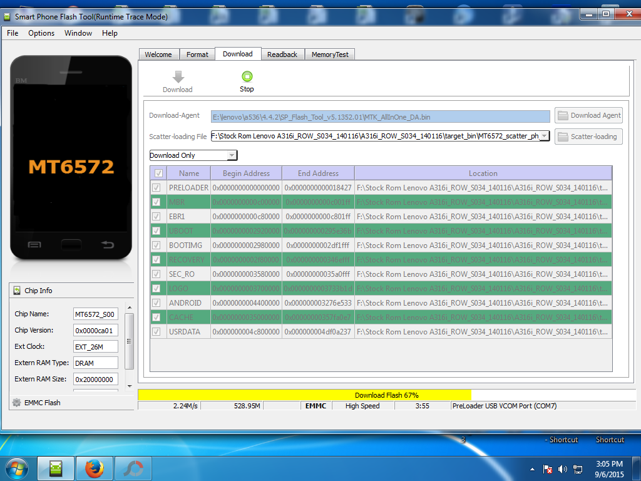Click the volume icon in system tray
The width and height of the screenshot is (641, 481).
pyautogui.click(x=562, y=468)
